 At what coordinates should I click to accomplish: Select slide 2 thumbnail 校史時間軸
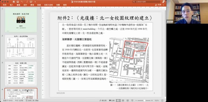21,47
